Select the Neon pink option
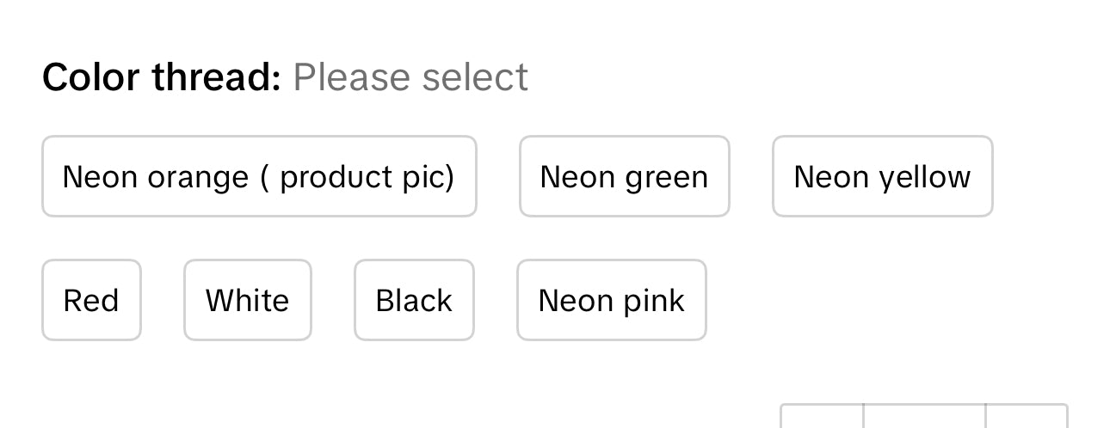Screen dimensions: 1110x428 (x=611, y=300)
